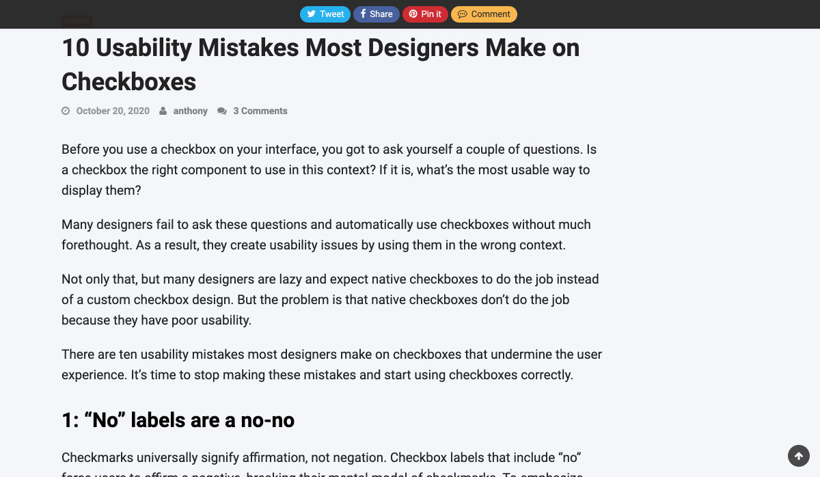
Task: Click the Twitter bird icon
Action: point(311,14)
